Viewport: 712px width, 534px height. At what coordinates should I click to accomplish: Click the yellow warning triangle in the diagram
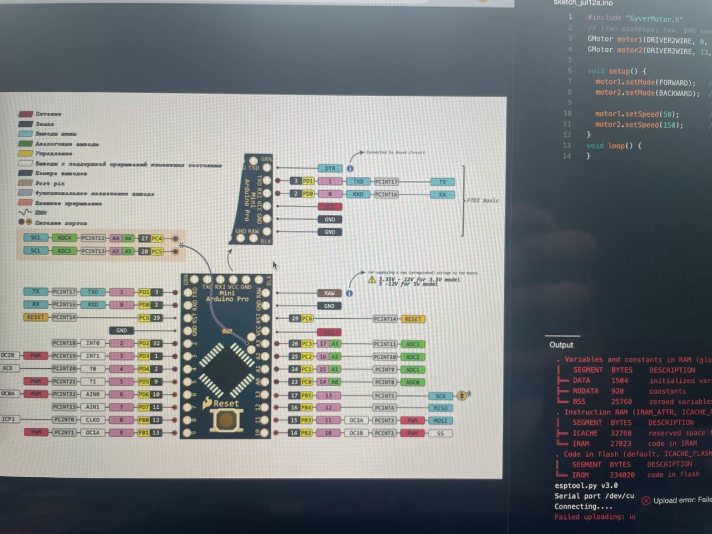point(372,279)
